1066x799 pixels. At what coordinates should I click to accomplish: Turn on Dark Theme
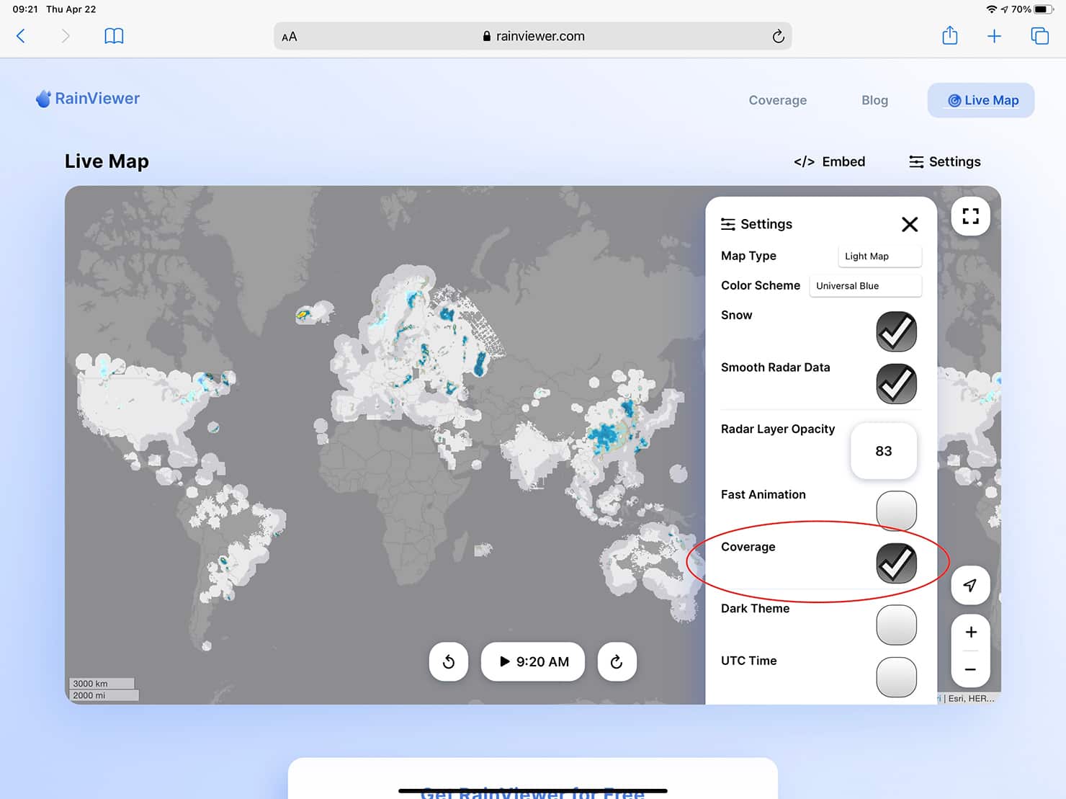(896, 625)
